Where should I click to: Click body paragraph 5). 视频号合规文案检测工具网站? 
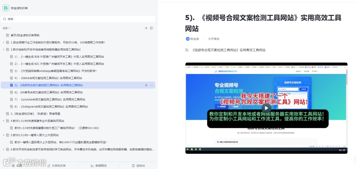coord(225,50)
